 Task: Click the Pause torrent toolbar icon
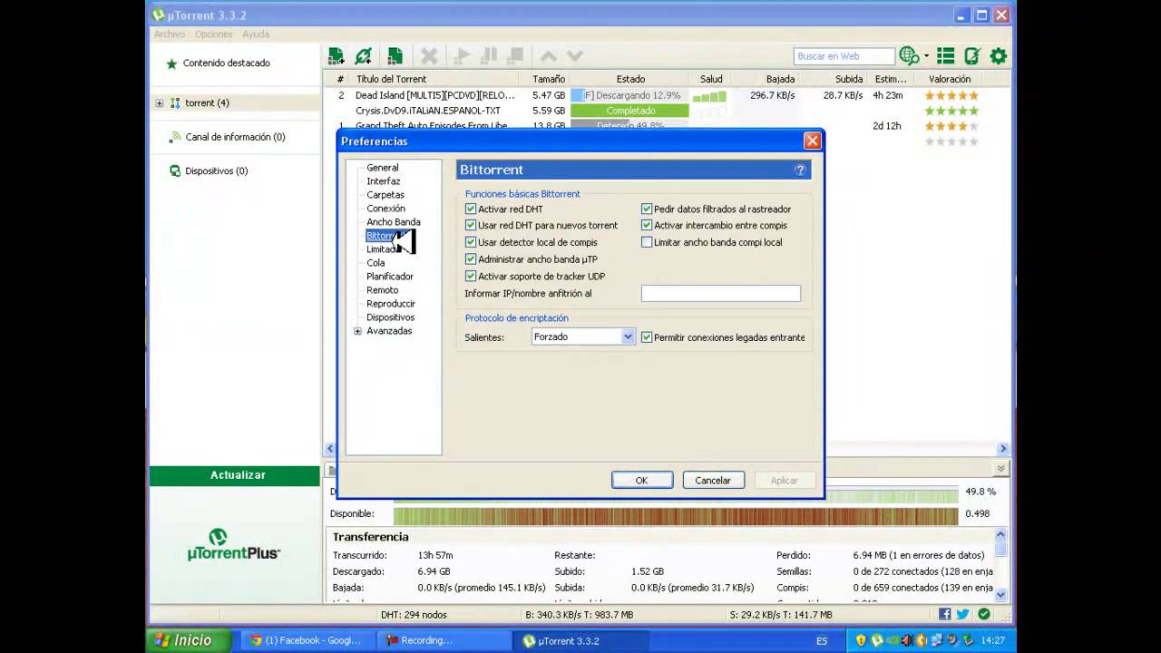(489, 56)
